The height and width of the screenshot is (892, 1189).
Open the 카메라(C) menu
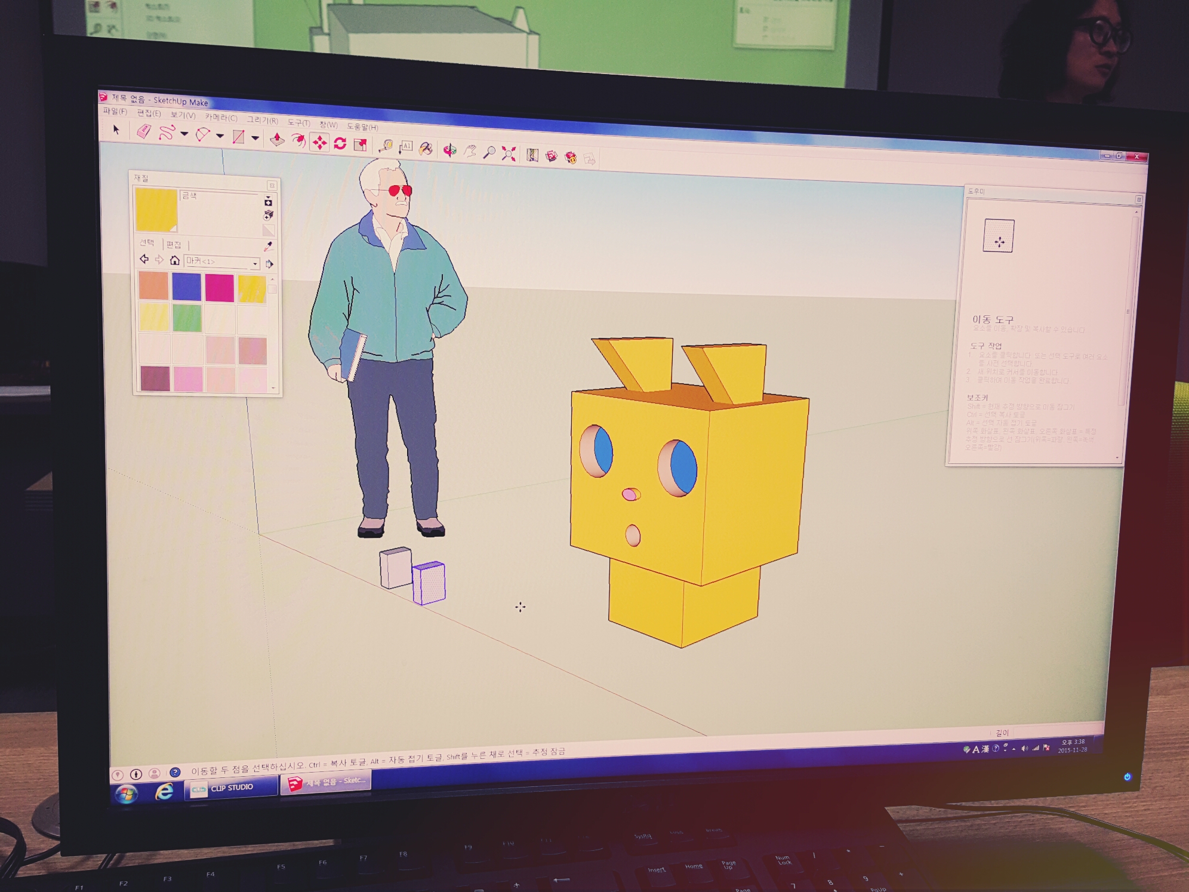(x=221, y=118)
